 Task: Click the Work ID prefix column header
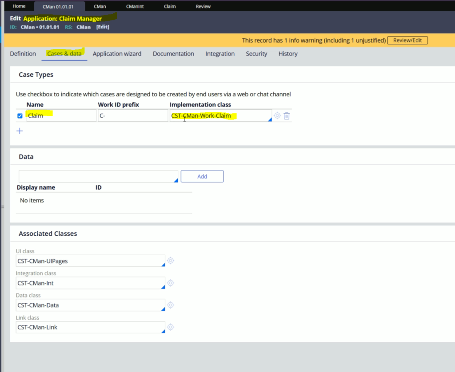[x=118, y=104]
